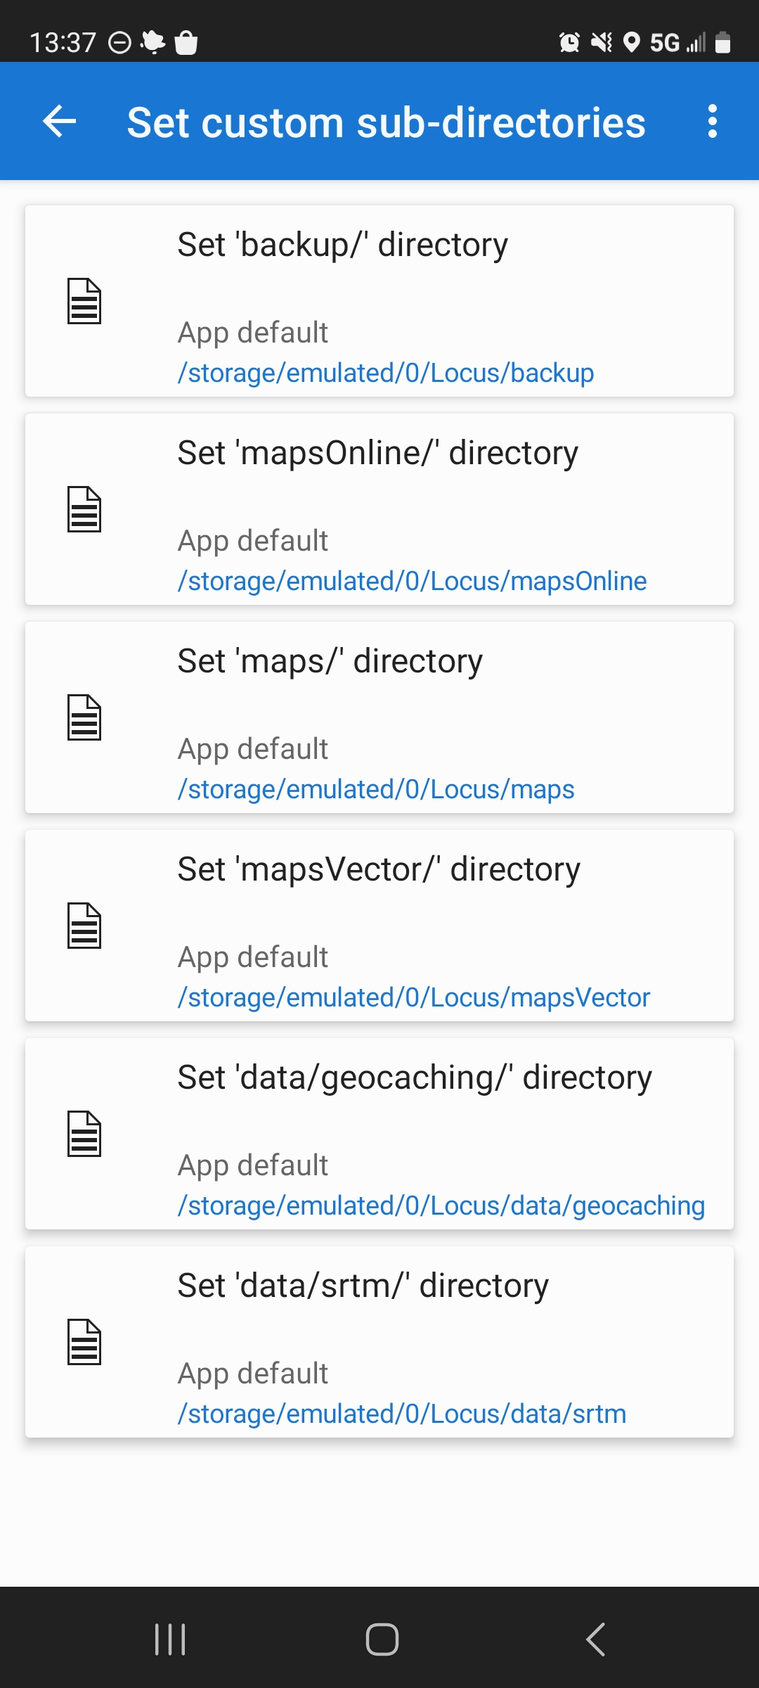Image resolution: width=759 pixels, height=1688 pixels.
Task: Tap the back arrow in header
Action: tap(60, 122)
